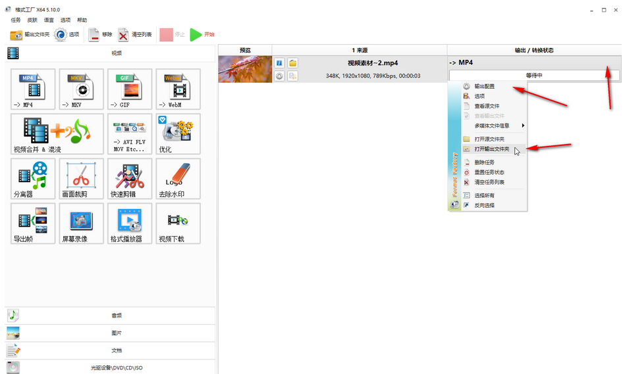The image size is (625, 374).
Task: Click the green 开始 start button
Action: coord(202,35)
